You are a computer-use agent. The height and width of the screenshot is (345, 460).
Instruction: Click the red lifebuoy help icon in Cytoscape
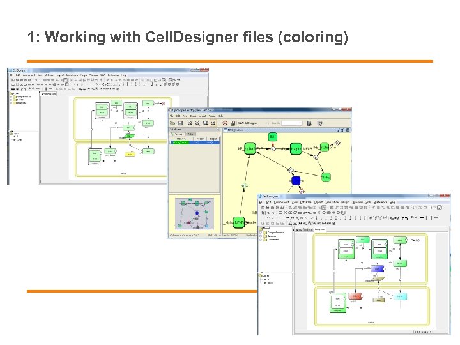[225, 123]
